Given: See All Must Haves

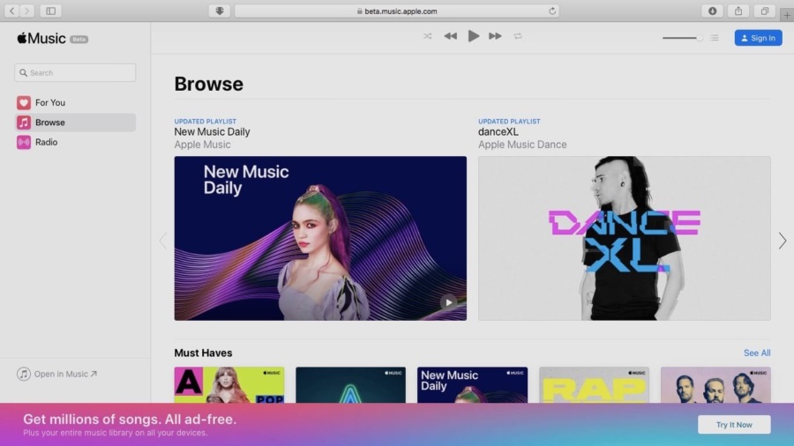Looking at the screenshot, I should pos(757,353).
